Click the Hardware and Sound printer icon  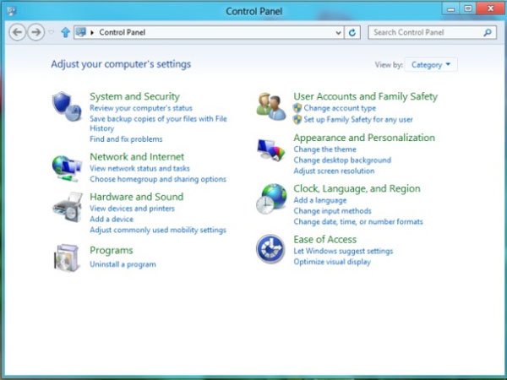coord(68,208)
